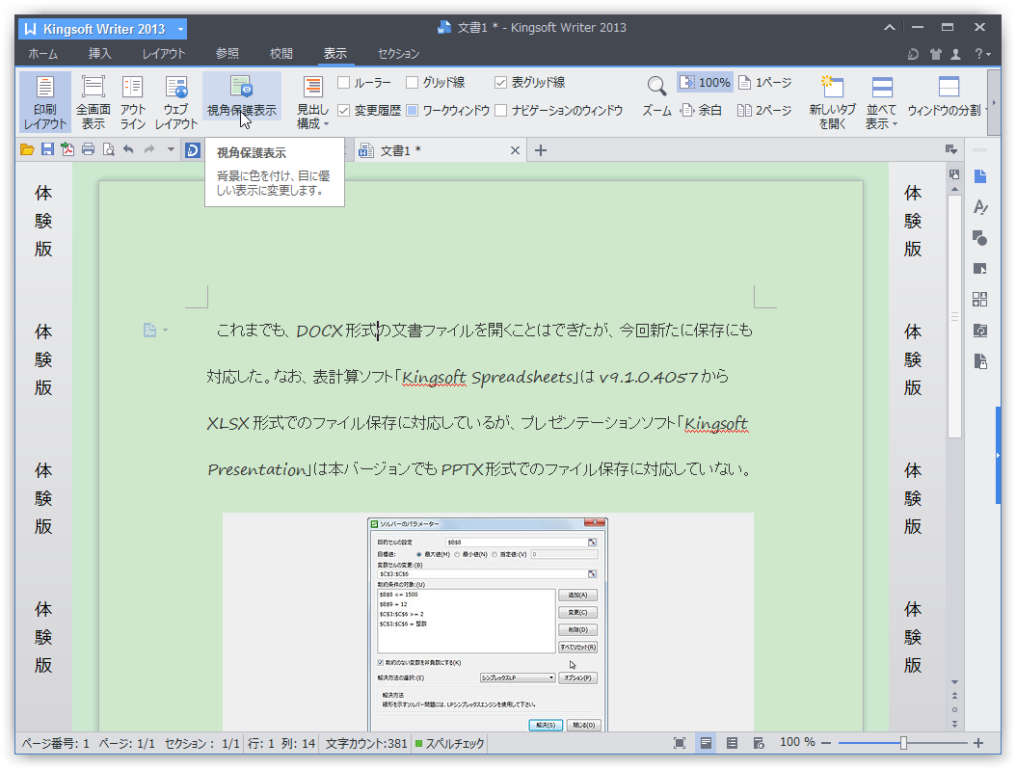
Task: Enable the ルーラー checkbox
Action: (x=344, y=82)
